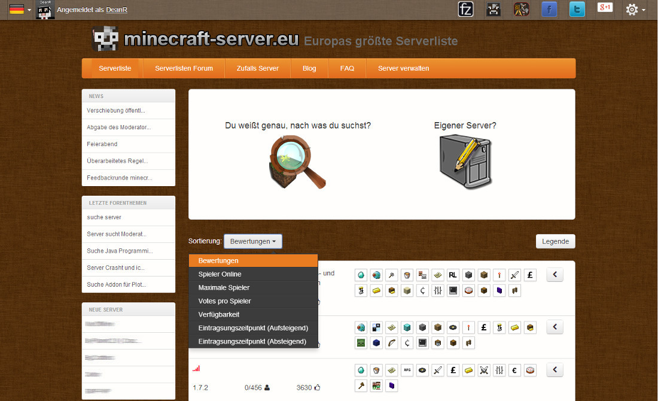The image size is (658, 401).
Task: Click the magnifying glass search image
Action: pos(297,162)
